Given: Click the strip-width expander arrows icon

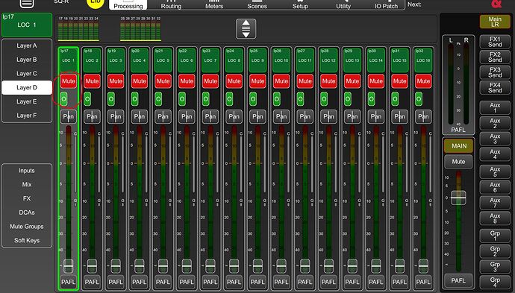Looking at the screenshot, I should point(246,29).
